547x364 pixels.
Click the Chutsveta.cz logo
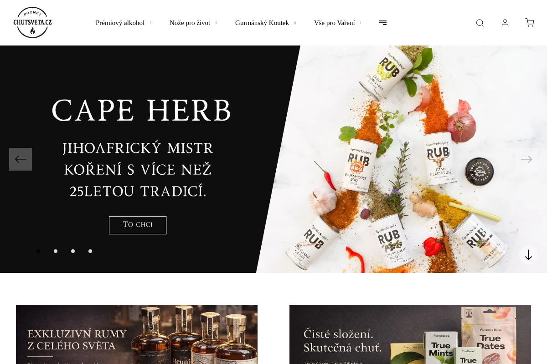click(32, 23)
